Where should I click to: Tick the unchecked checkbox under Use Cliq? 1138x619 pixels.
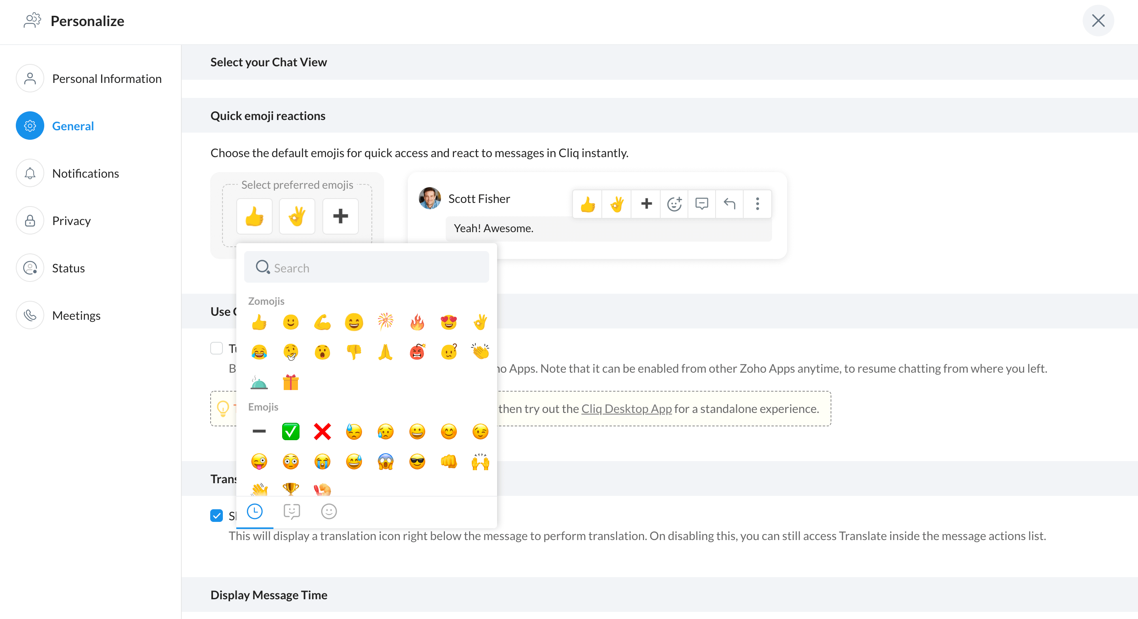(217, 348)
